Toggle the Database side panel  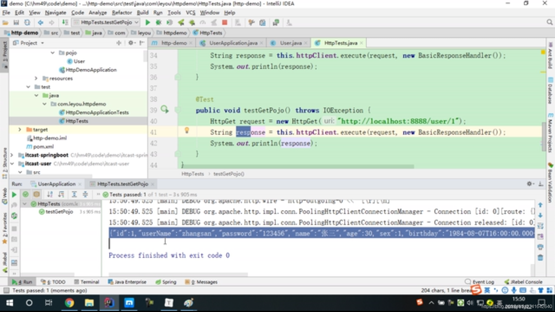(550, 91)
